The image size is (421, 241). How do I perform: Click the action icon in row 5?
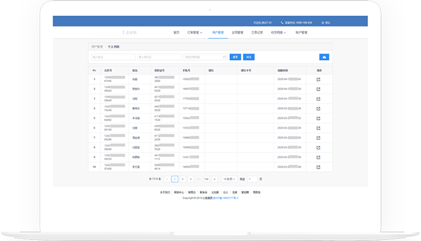pyautogui.click(x=318, y=118)
